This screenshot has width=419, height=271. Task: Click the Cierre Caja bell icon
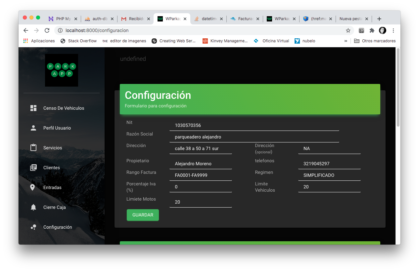point(33,207)
